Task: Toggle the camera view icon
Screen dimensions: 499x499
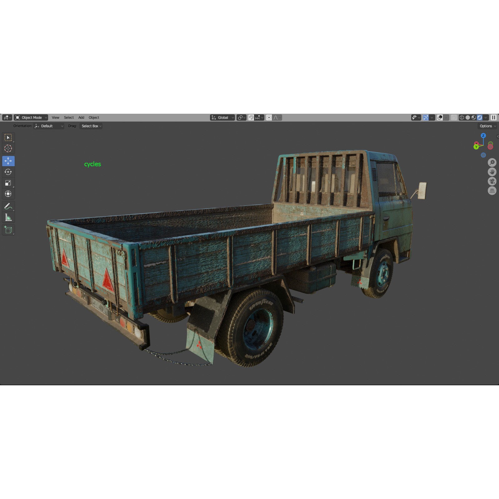Action: point(492,181)
